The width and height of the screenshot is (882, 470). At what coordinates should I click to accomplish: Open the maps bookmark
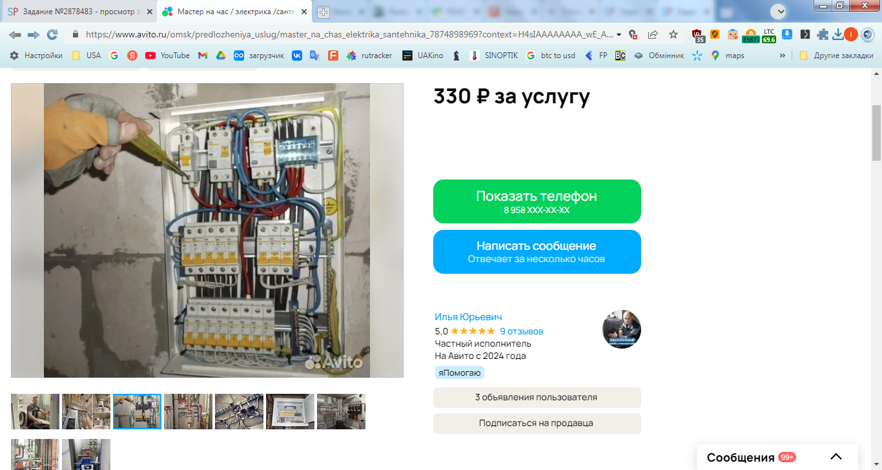pos(728,56)
